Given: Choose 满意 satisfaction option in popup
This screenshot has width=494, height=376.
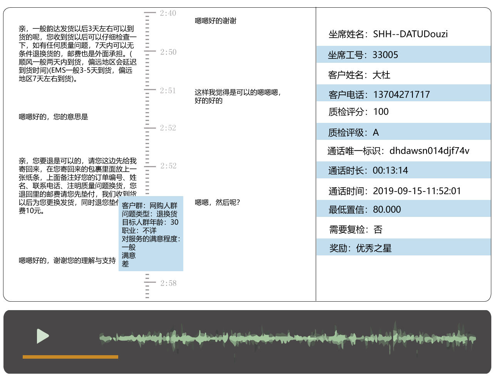Looking at the screenshot, I should (x=129, y=255).
